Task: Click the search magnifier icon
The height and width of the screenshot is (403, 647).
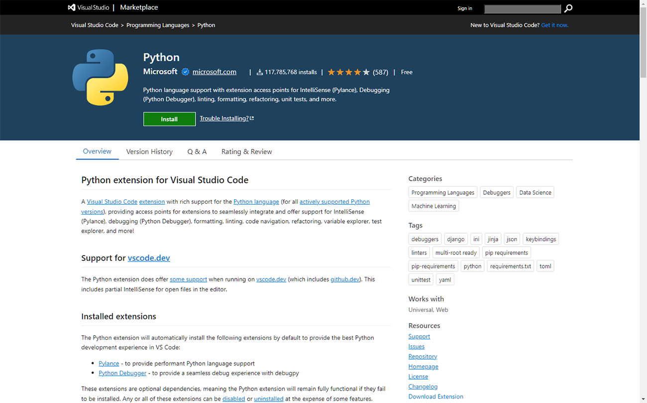Action: [568, 8]
